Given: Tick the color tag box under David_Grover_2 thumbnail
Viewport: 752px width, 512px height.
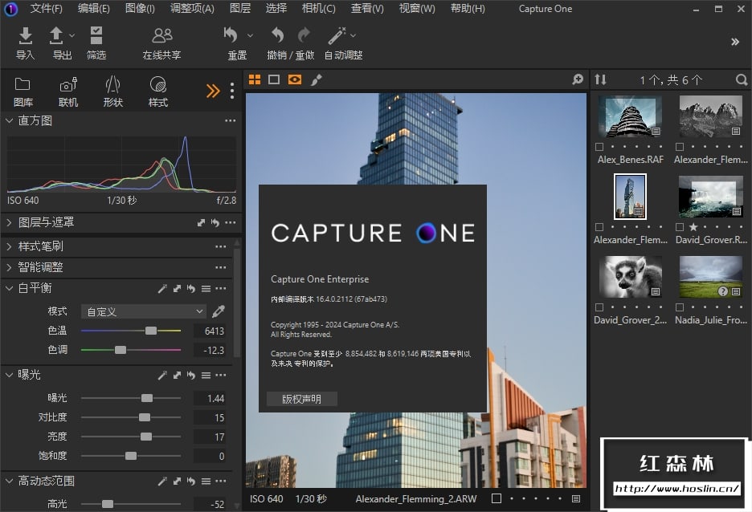Looking at the screenshot, I should (x=600, y=307).
